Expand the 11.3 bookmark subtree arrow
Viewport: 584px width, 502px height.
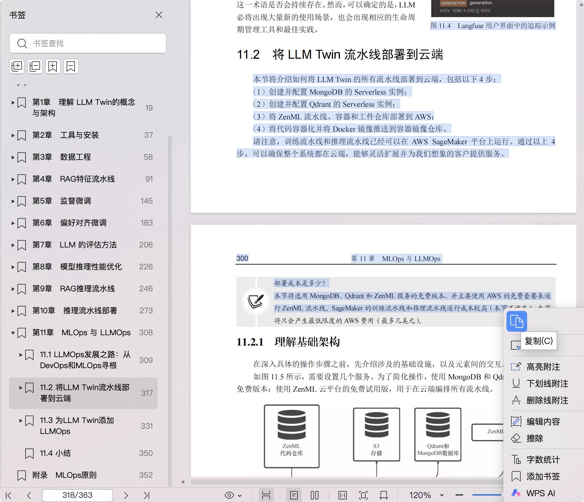click(21, 420)
